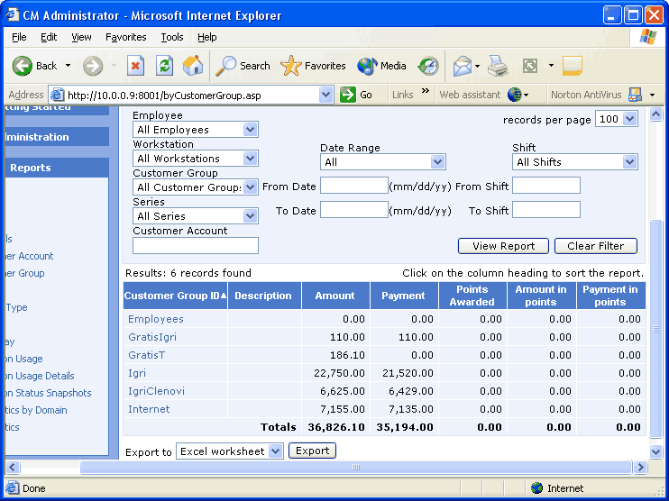The width and height of the screenshot is (669, 501).
Task: Sort by Customer Group ID column
Action: pyautogui.click(x=175, y=296)
